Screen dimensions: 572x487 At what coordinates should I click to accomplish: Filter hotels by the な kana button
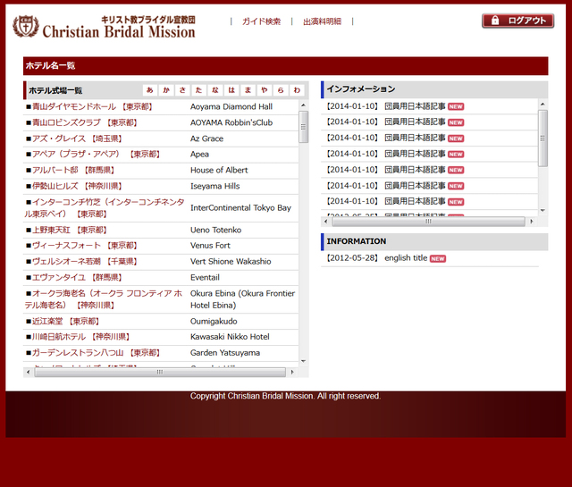215,90
